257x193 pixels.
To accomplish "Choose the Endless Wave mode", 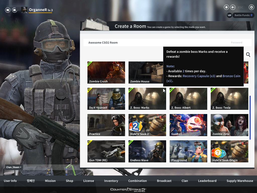I will coord(147,151).
